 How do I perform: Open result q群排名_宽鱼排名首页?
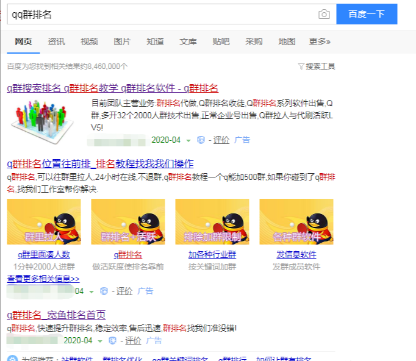56,315
